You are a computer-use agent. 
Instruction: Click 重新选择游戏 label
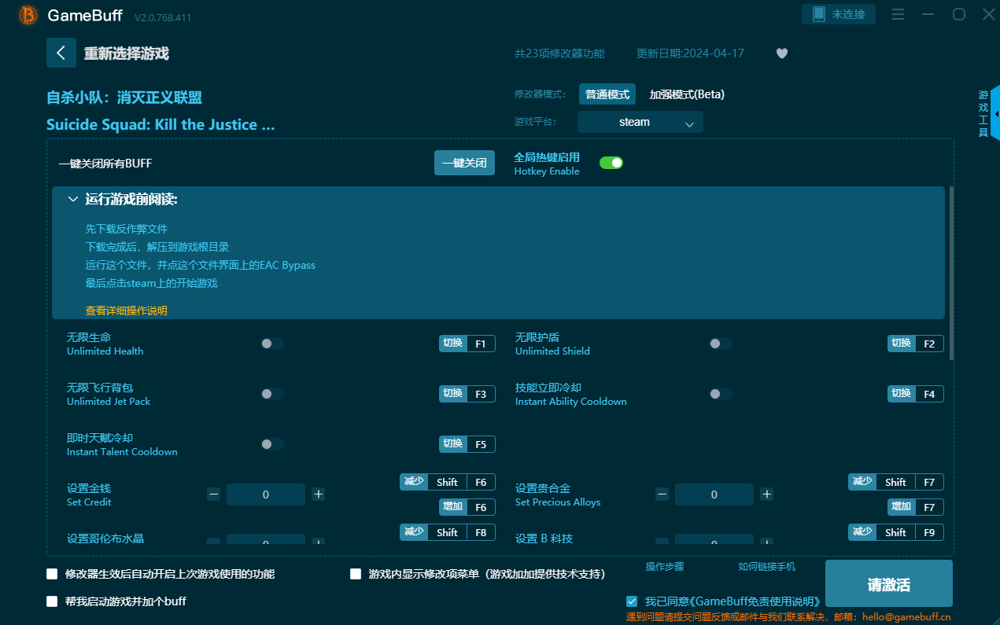point(127,53)
